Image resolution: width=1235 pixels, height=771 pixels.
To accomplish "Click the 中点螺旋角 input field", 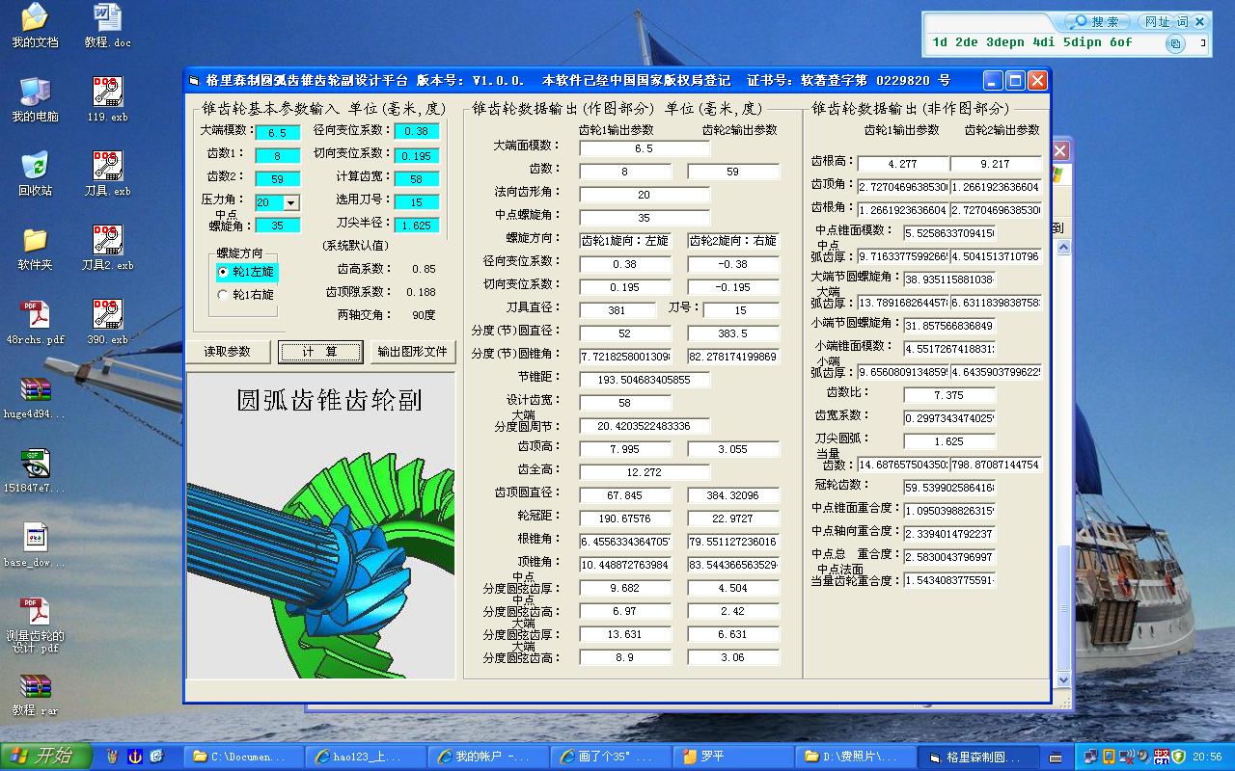I will (278, 225).
